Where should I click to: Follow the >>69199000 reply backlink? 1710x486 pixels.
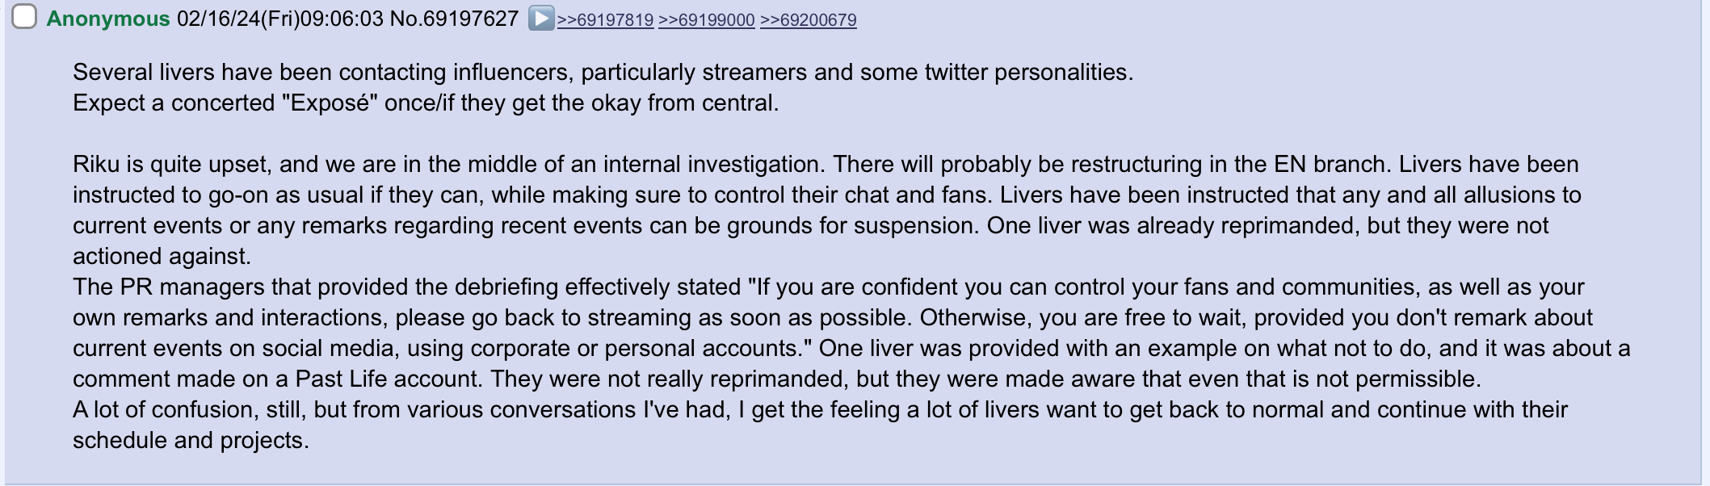[x=707, y=20]
